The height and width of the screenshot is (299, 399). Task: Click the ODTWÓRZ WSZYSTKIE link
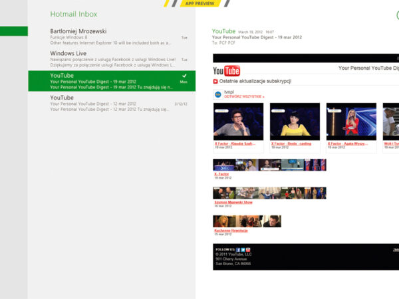coord(244,97)
